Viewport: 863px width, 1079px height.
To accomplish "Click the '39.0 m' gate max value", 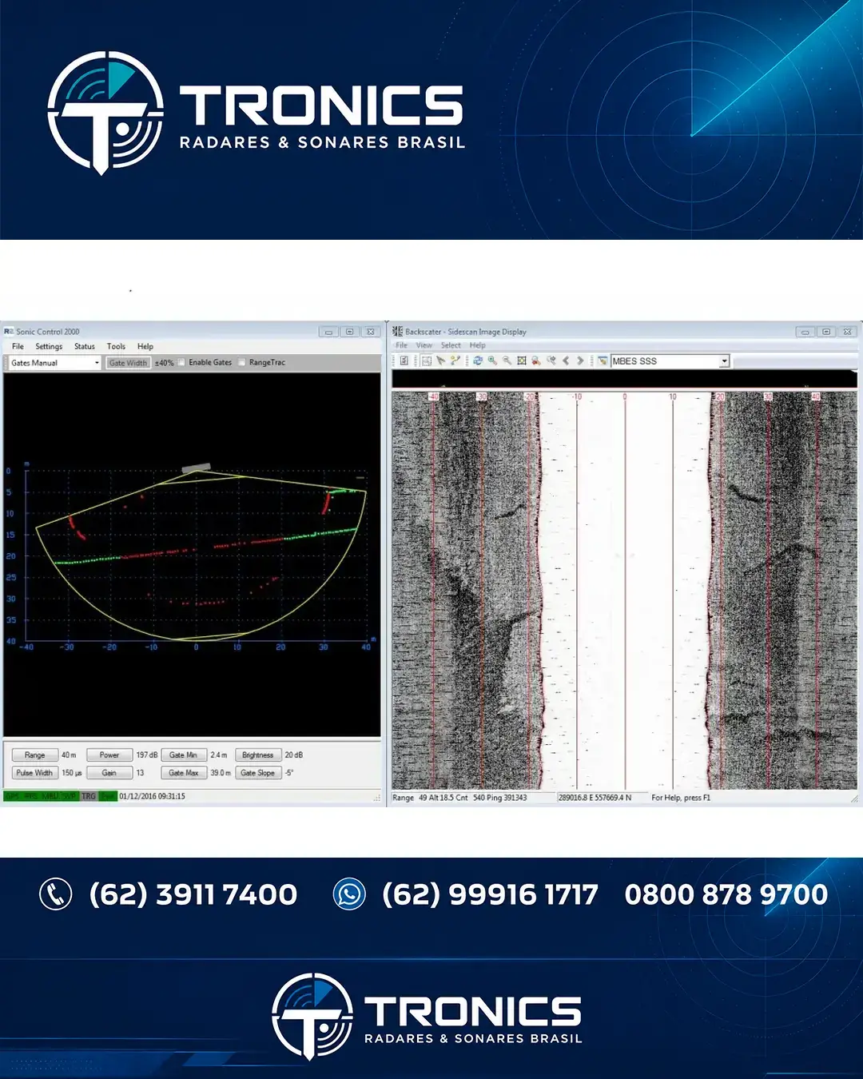I will coord(221,773).
